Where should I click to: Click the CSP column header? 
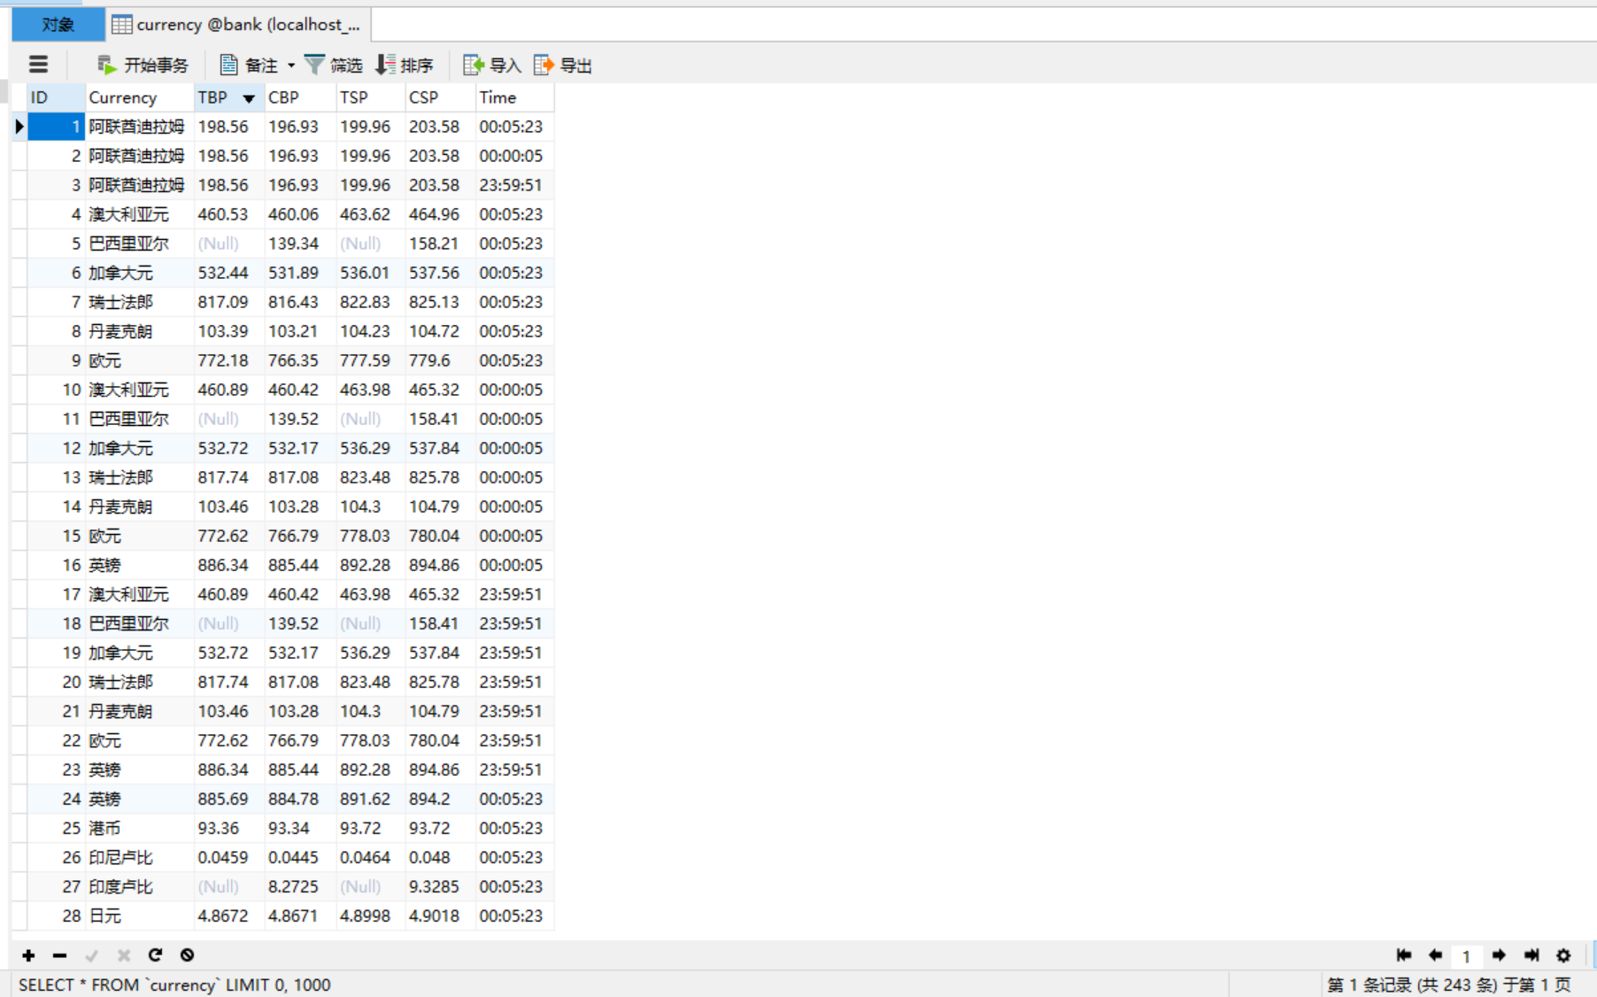[x=440, y=97]
